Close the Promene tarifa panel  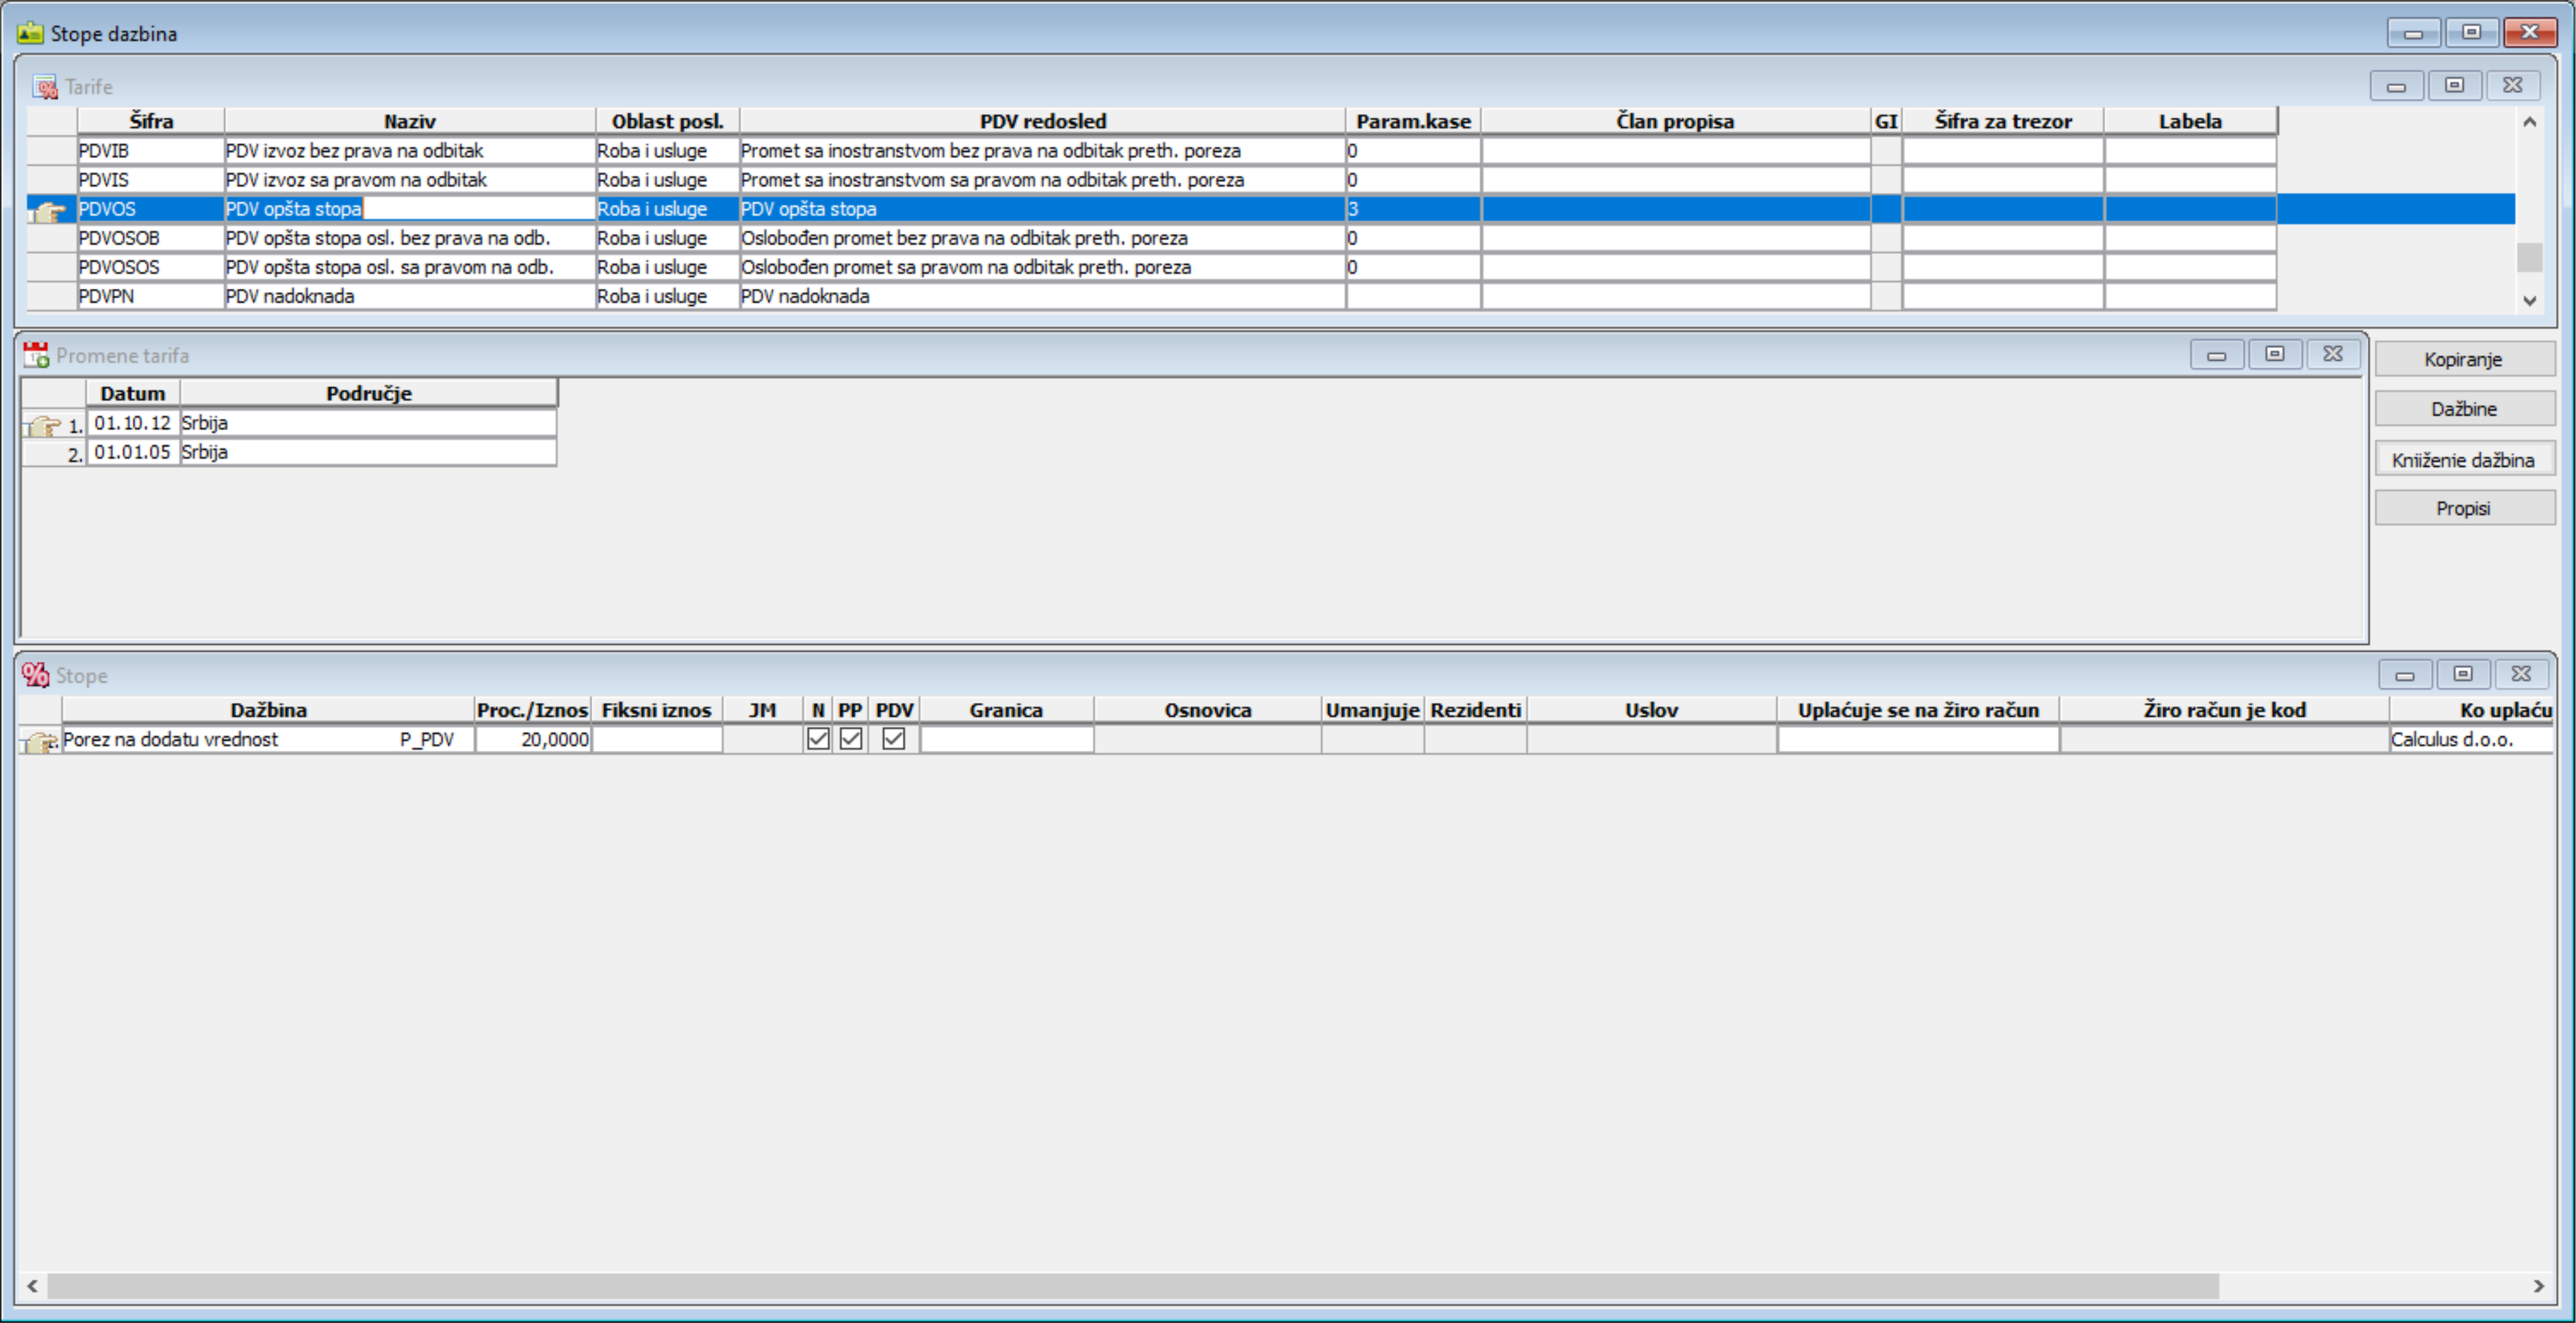pos(2333,354)
